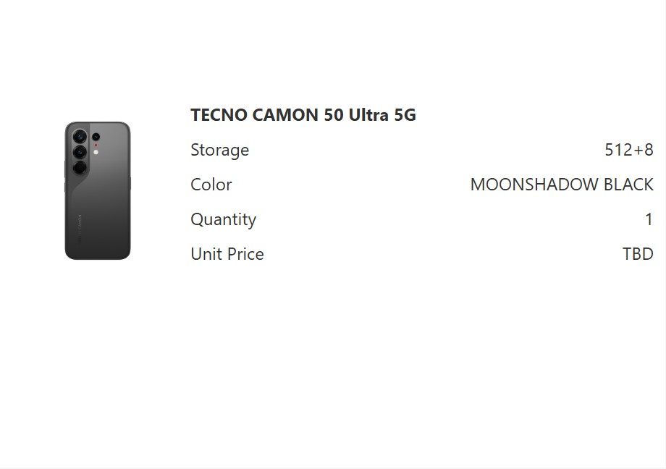Screen dimensions: 666x469
Task: Click the Quantity label
Action: (x=223, y=219)
